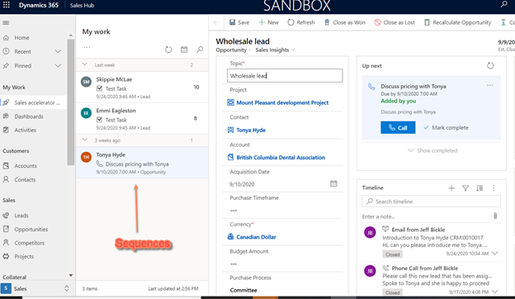Add a new Timeline record
Screen dimensions: 515x299
coord(451,188)
